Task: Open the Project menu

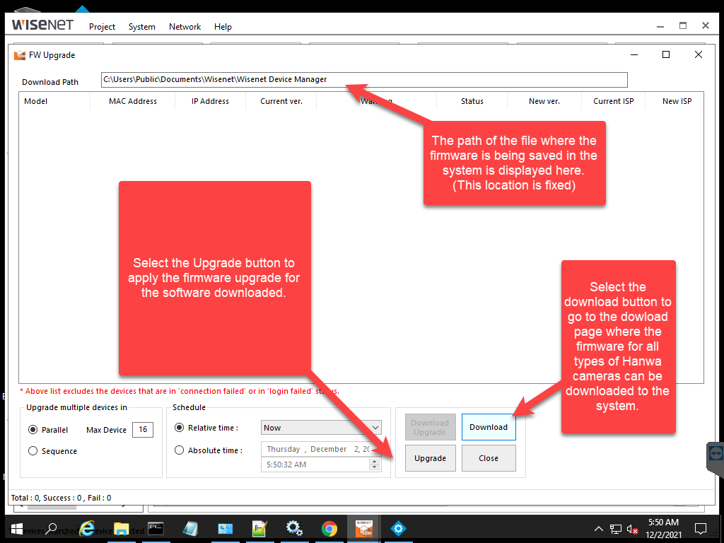Action: tap(102, 27)
